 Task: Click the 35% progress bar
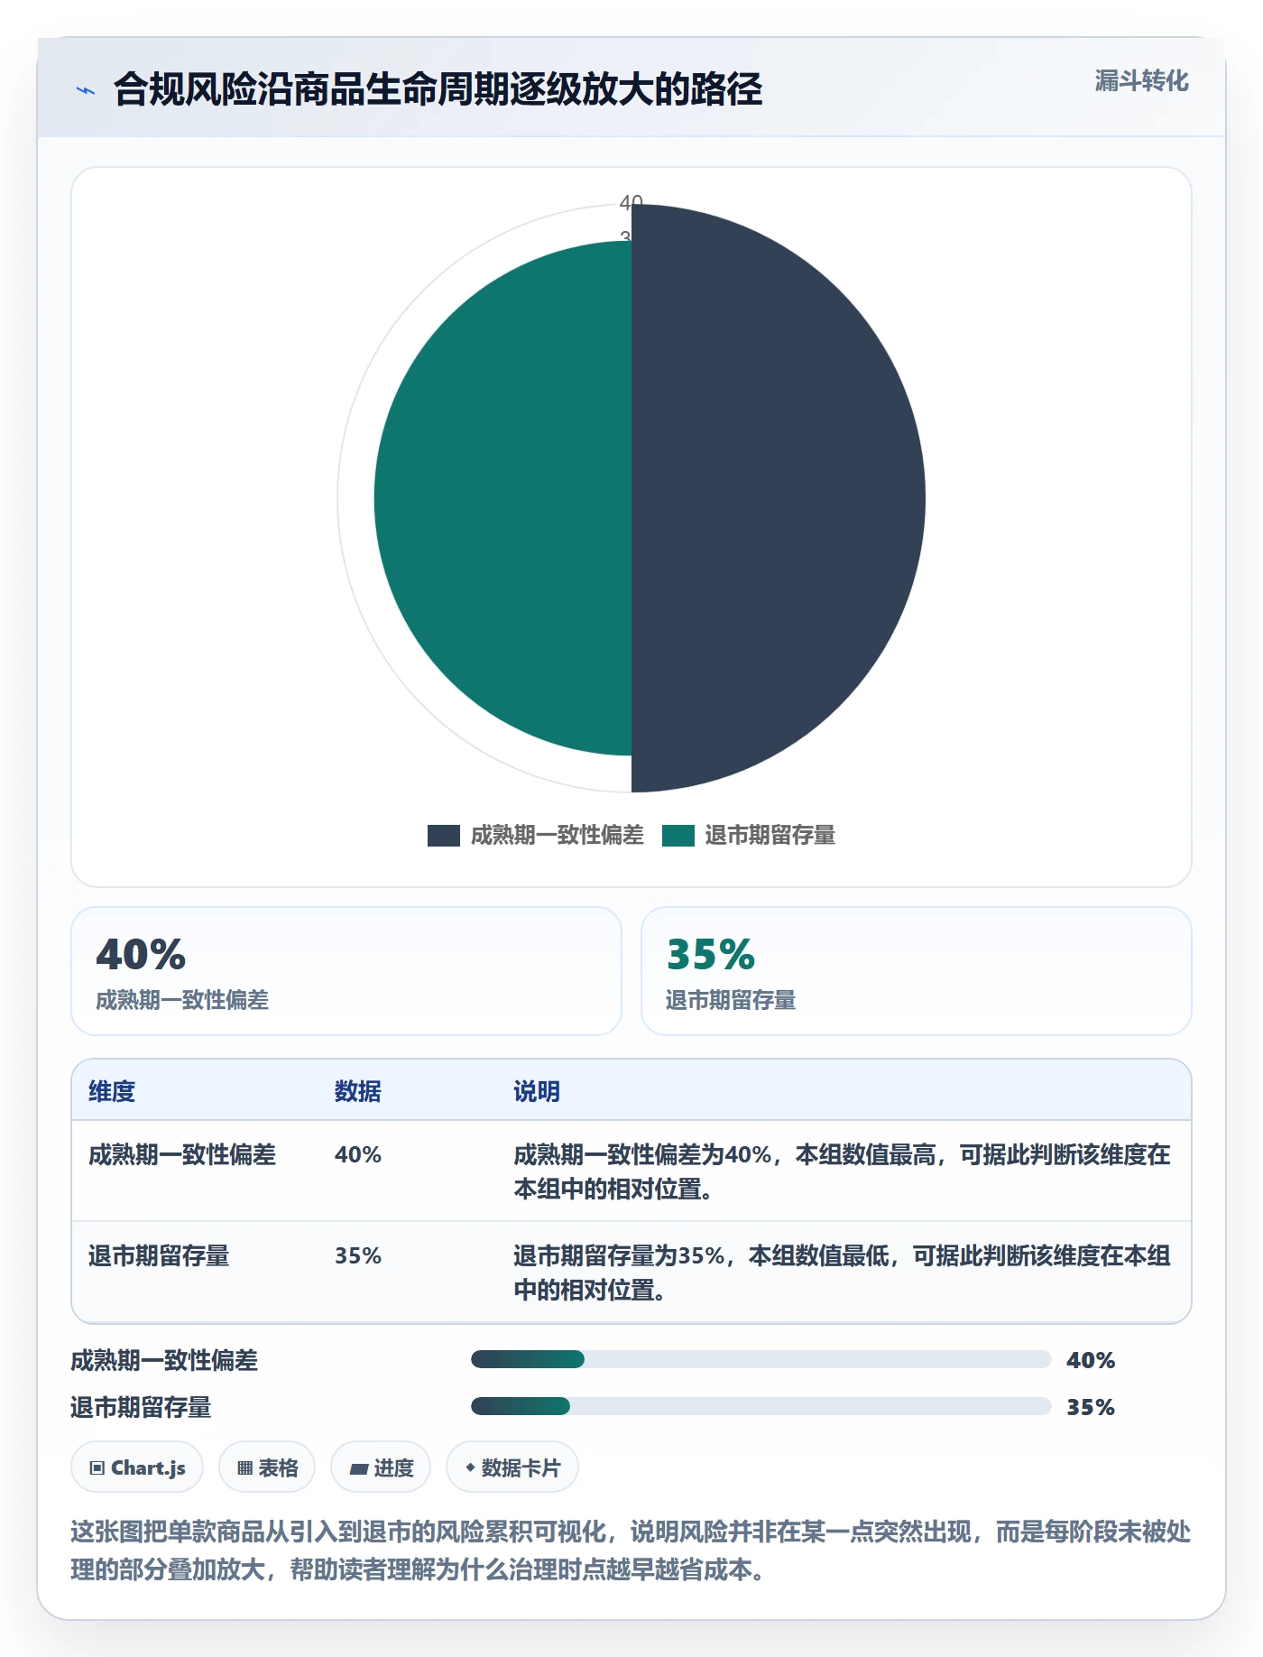pyautogui.click(x=761, y=1406)
